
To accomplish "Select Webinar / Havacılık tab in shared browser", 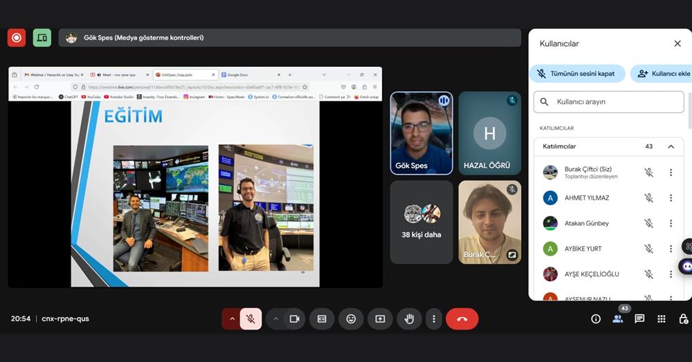I will coord(53,75).
